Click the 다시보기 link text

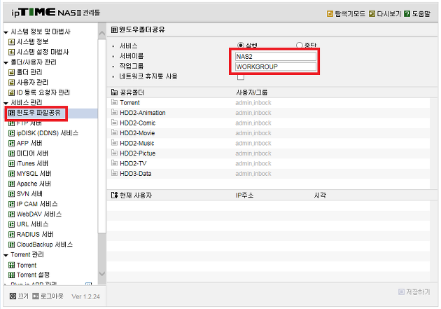[388, 13]
